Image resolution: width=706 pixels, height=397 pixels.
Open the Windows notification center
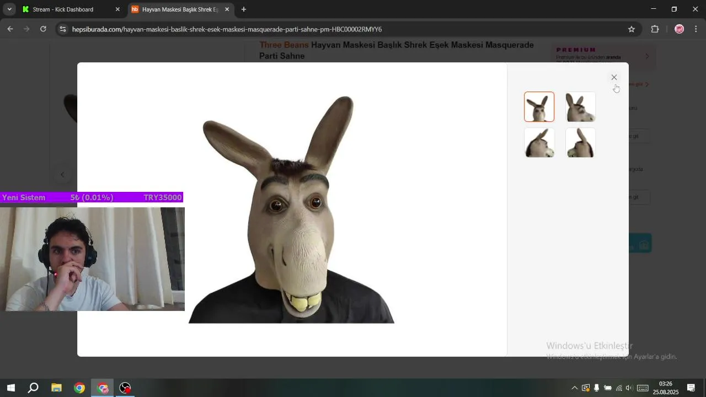[x=691, y=388]
